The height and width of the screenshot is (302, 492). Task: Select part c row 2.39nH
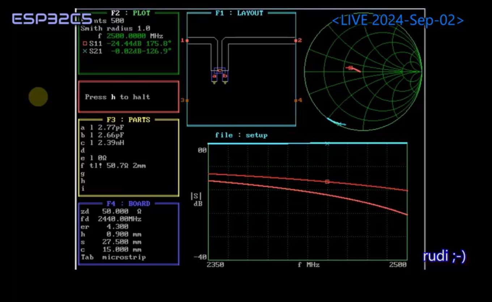point(103,143)
